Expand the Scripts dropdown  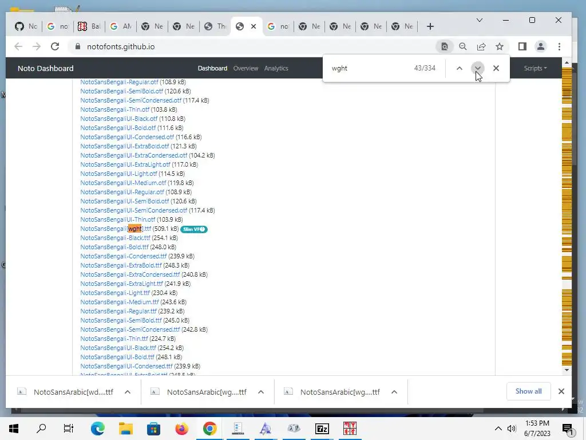coord(535,68)
